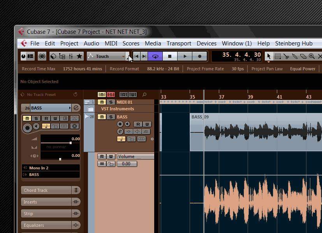Open the MIDI menu
This screenshot has width=322, height=233.
(x=111, y=43)
